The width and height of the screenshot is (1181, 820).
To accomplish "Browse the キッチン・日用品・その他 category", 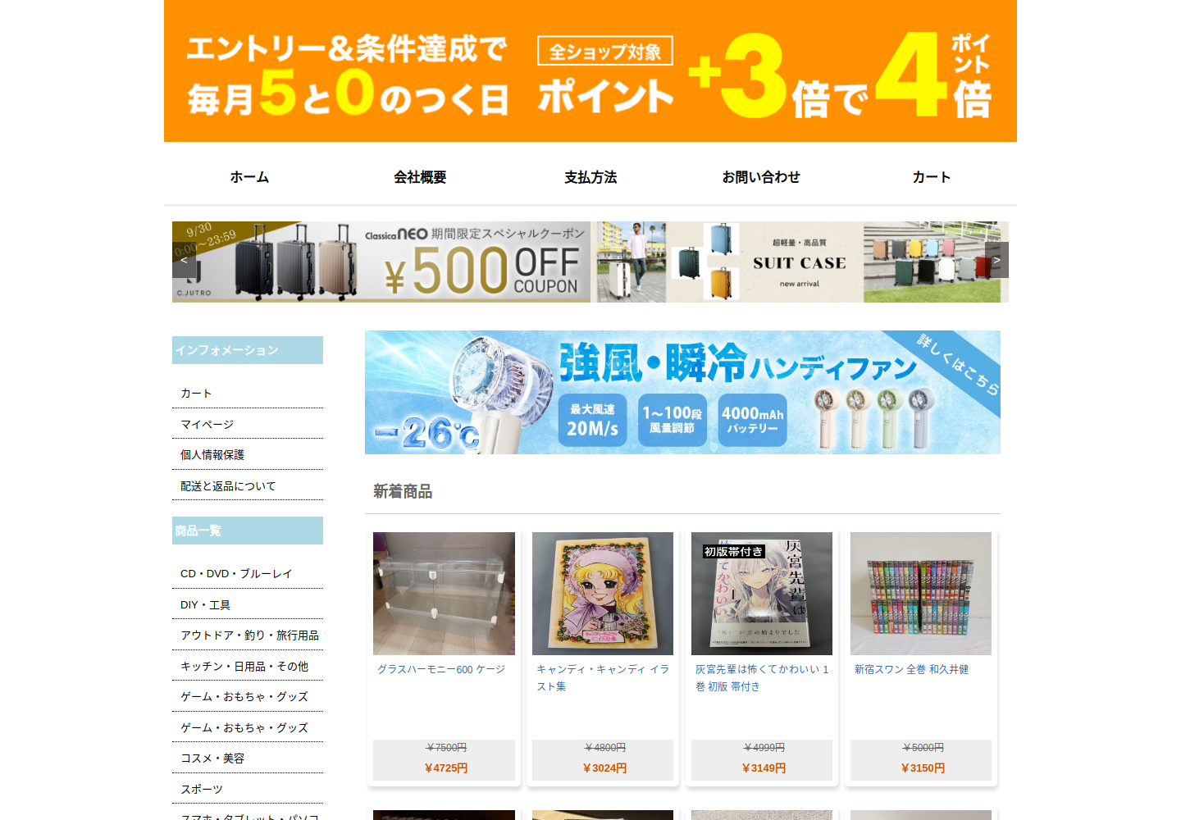I will point(244,667).
